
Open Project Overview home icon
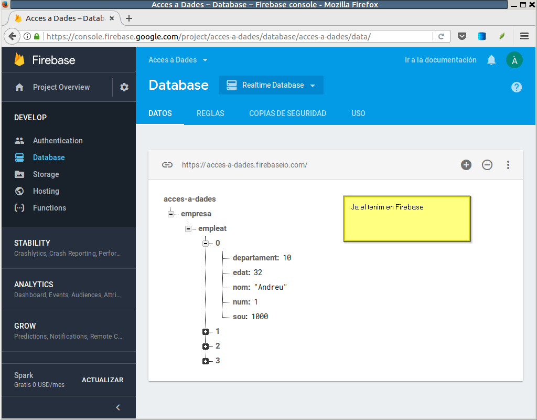click(x=19, y=87)
